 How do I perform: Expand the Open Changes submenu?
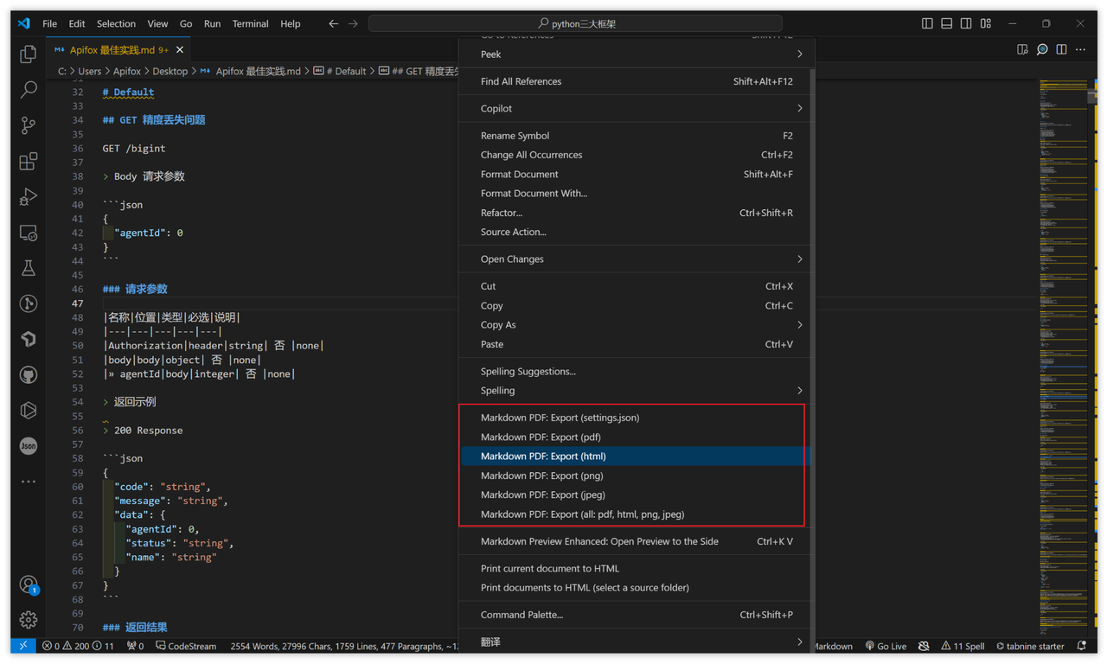(634, 259)
